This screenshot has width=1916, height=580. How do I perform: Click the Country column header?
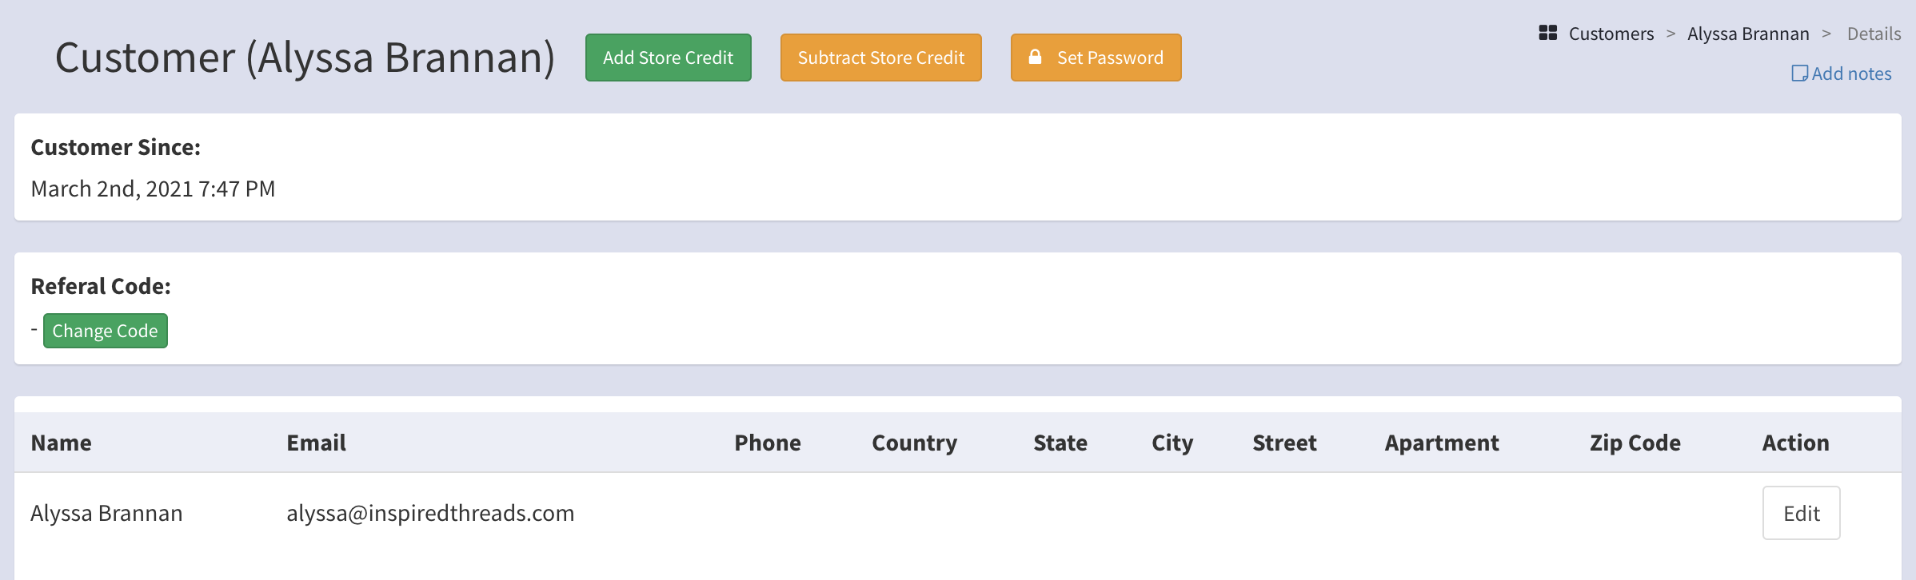click(914, 443)
